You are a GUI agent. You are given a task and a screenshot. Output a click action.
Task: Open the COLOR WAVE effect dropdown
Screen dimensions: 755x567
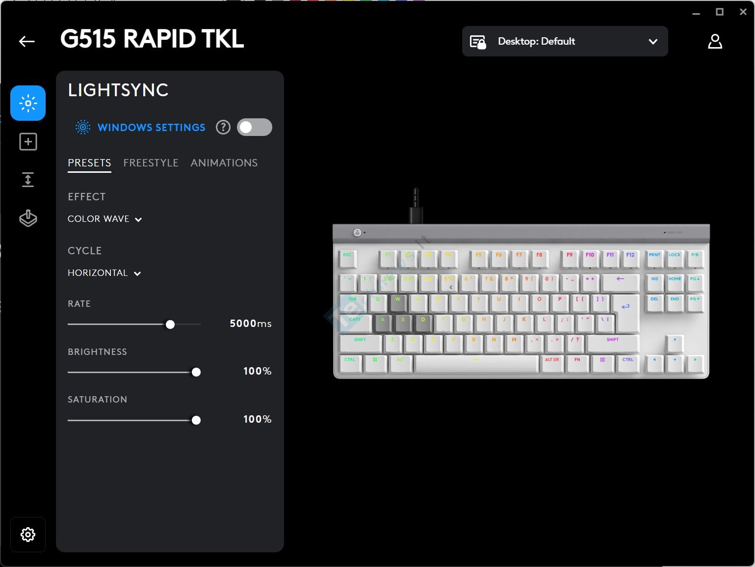104,219
